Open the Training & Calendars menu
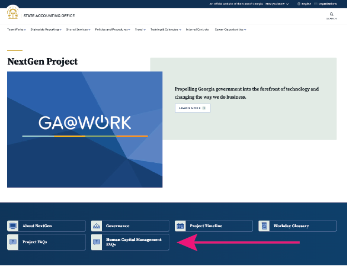The width and height of the screenshot is (347, 266). point(166,29)
